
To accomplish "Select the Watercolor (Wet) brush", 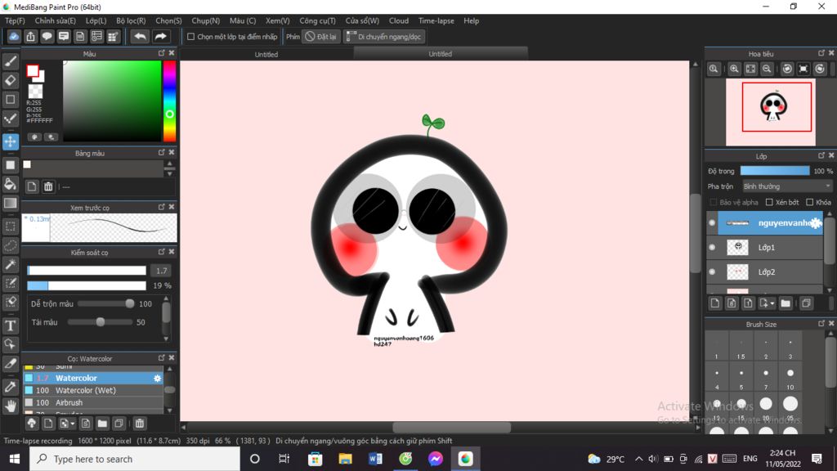I will (93, 390).
